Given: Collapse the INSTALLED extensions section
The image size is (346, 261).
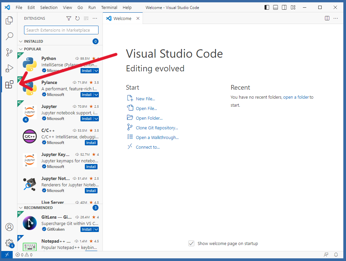Looking at the screenshot, I should click(21, 41).
